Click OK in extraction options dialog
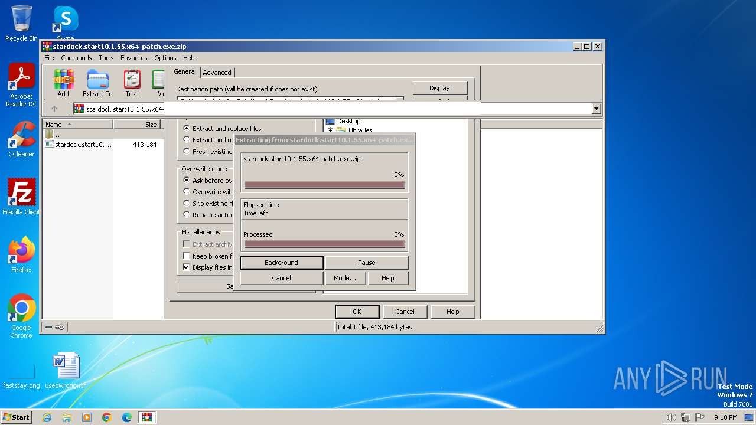 click(357, 312)
